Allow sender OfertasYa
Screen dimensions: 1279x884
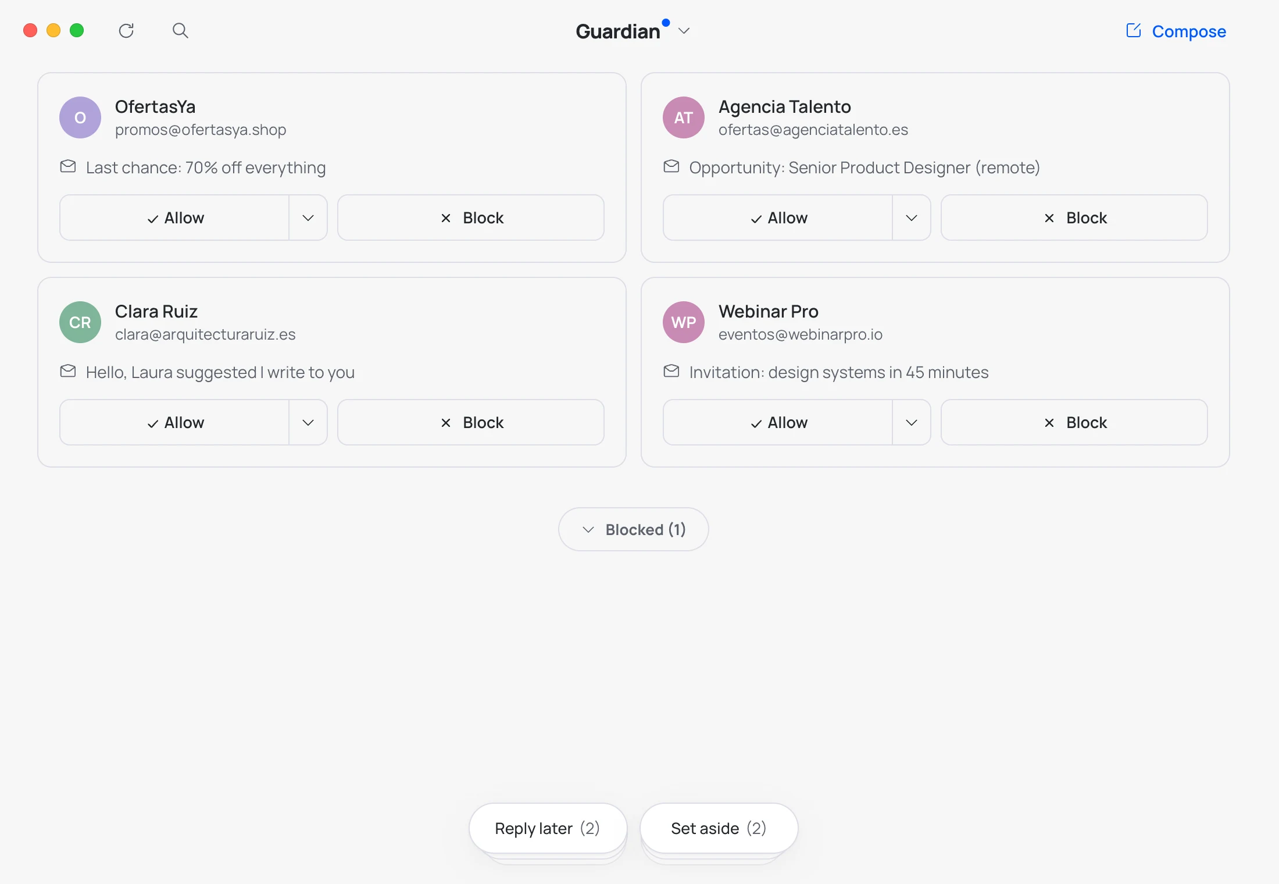coord(174,218)
